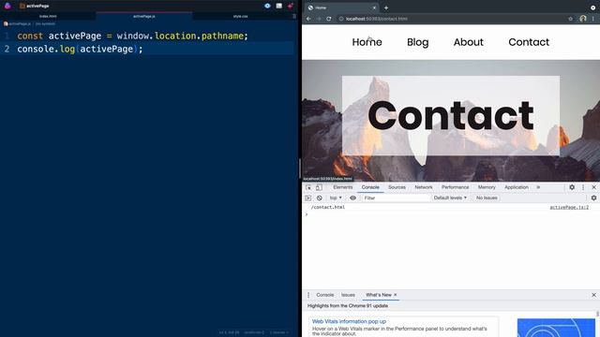Viewport: 600px width, 337px height.
Task: Click the /contact.html console output
Action: coord(328,207)
